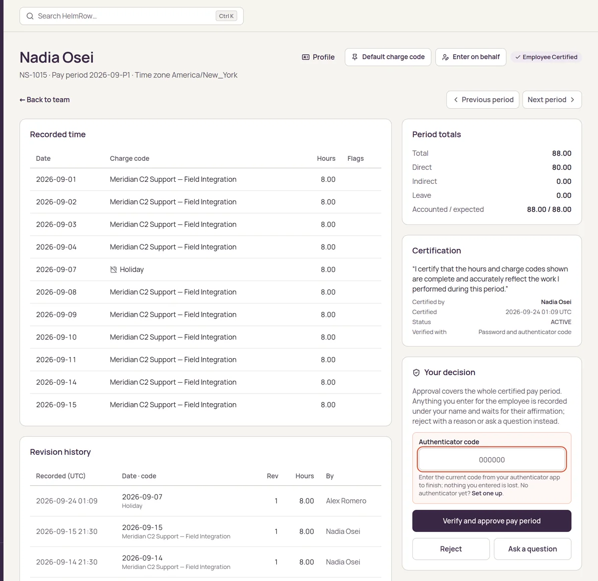
Task: Go to Previous period
Action: point(483,100)
